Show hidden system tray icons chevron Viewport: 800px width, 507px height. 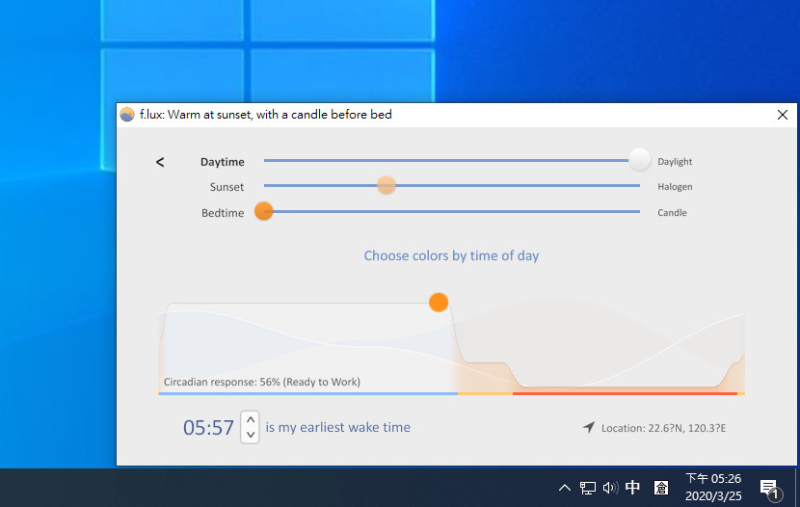564,488
